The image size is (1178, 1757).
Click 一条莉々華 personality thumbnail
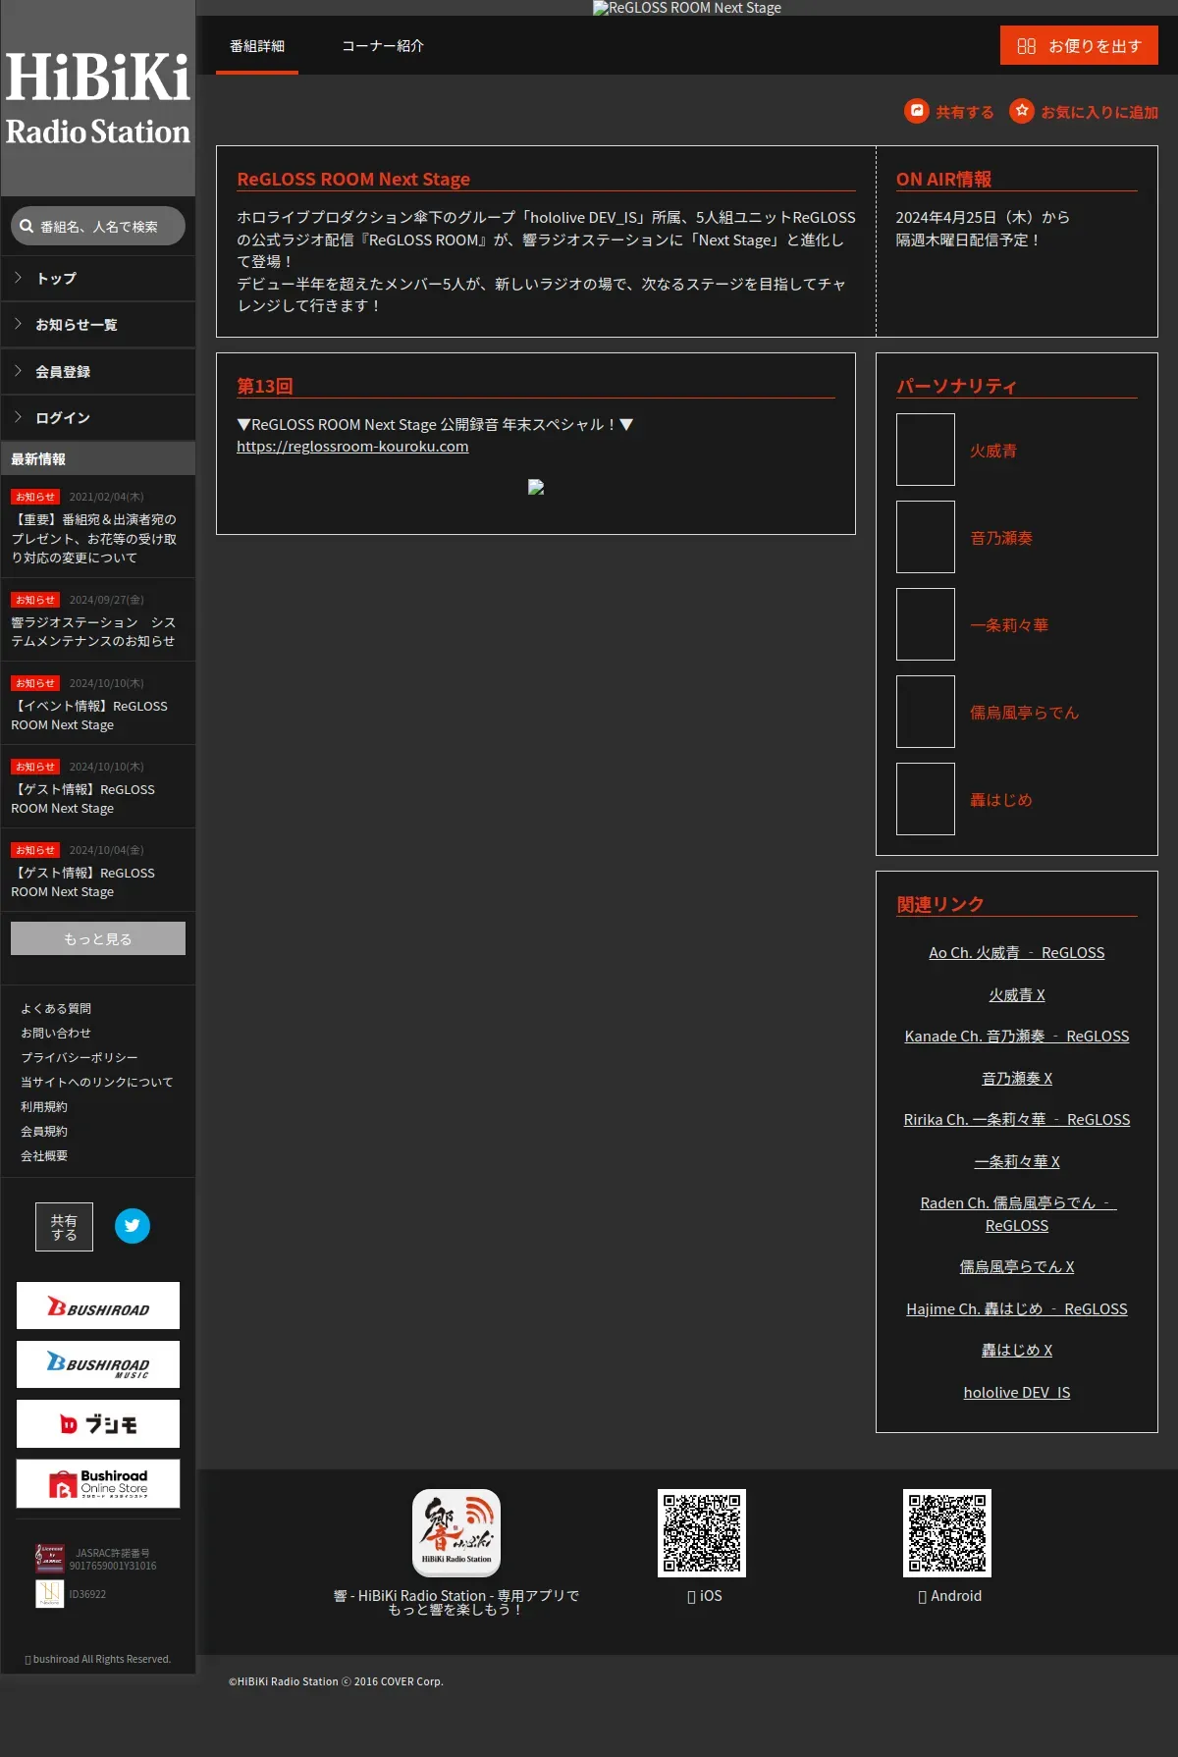pyautogui.click(x=926, y=624)
